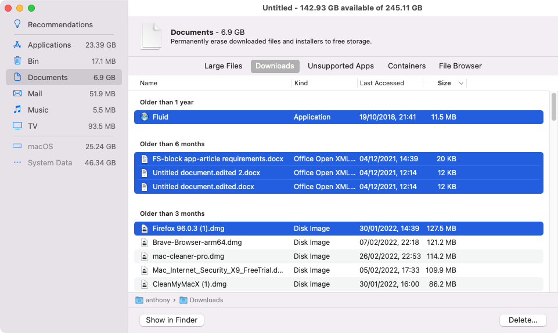This screenshot has width=558, height=333.
Task: Click the FS-block app-article requirements.docx file icon
Action: coord(144,159)
